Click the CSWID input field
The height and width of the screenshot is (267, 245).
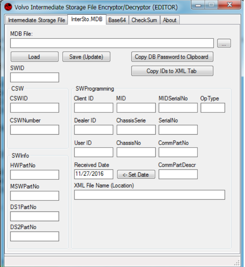click(35, 108)
